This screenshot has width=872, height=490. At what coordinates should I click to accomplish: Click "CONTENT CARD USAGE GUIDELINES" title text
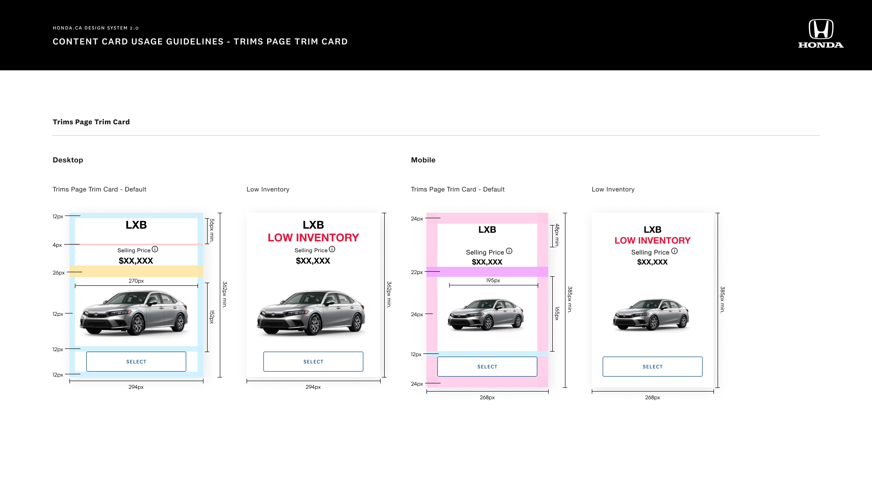[x=138, y=41]
